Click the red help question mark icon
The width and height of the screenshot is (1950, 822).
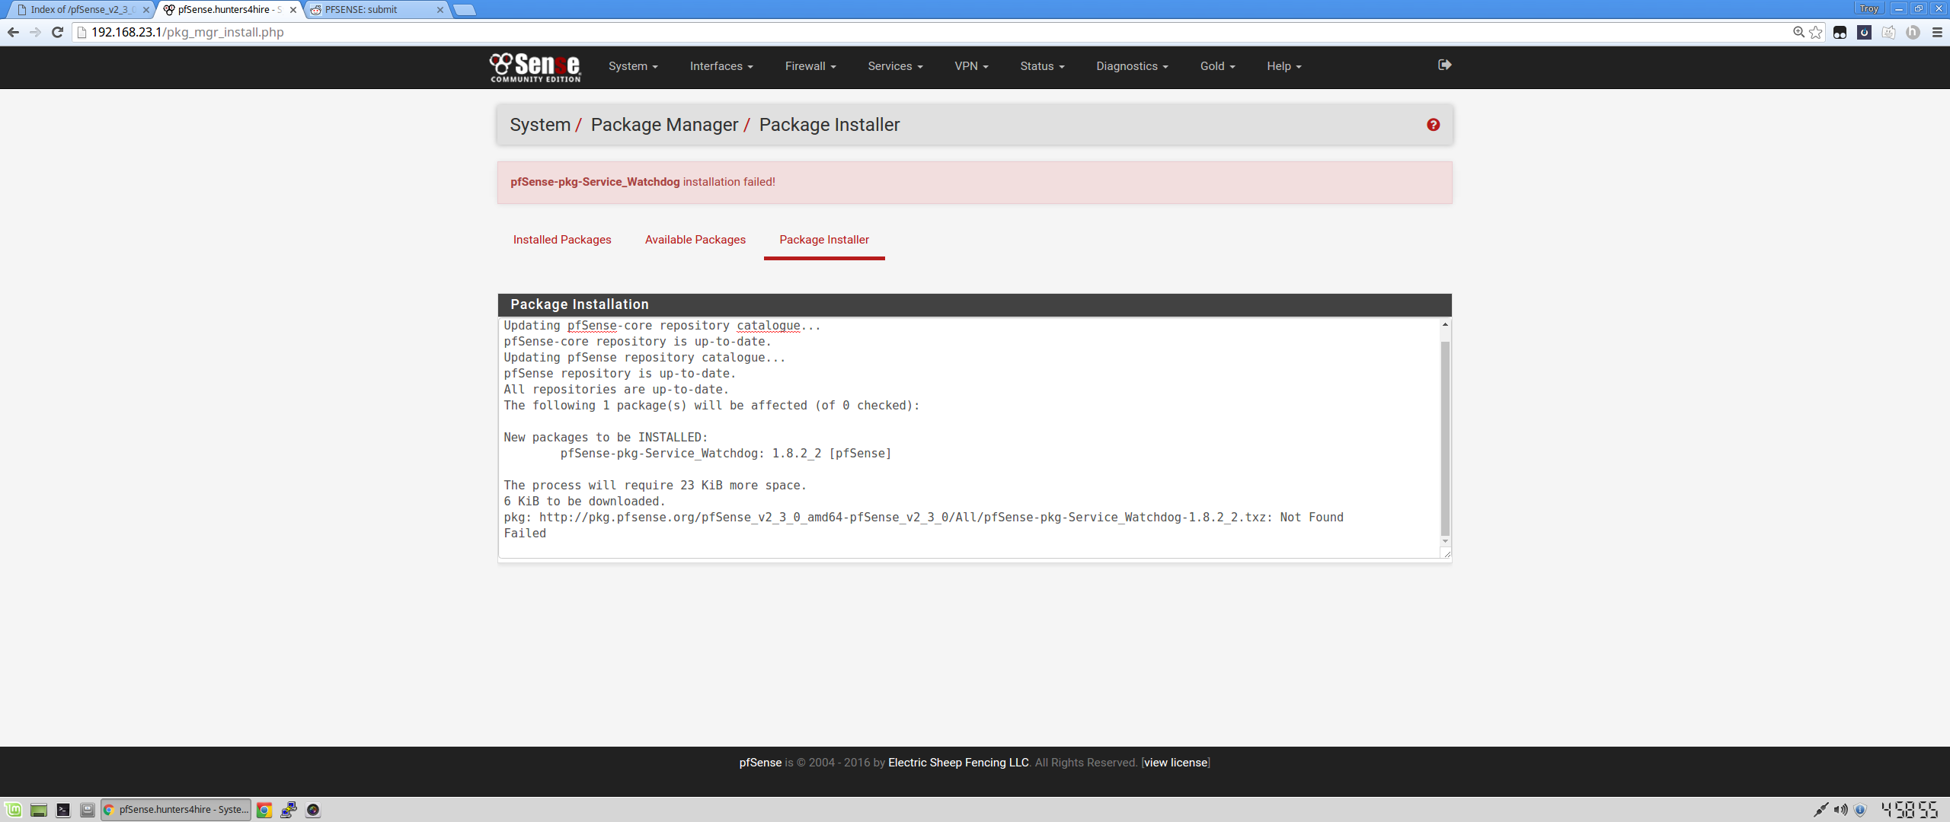pos(1433,125)
